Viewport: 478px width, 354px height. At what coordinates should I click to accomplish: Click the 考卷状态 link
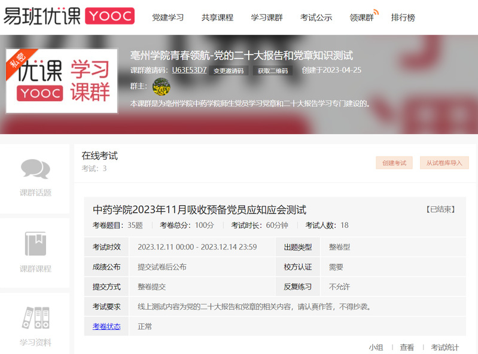coord(106,326)
